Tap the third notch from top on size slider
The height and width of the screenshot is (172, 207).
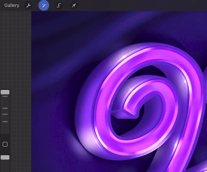(5, 114)
